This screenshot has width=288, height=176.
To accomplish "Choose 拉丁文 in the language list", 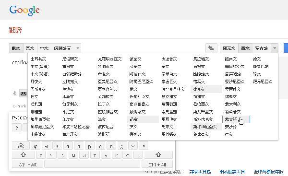I will [104, 104].
